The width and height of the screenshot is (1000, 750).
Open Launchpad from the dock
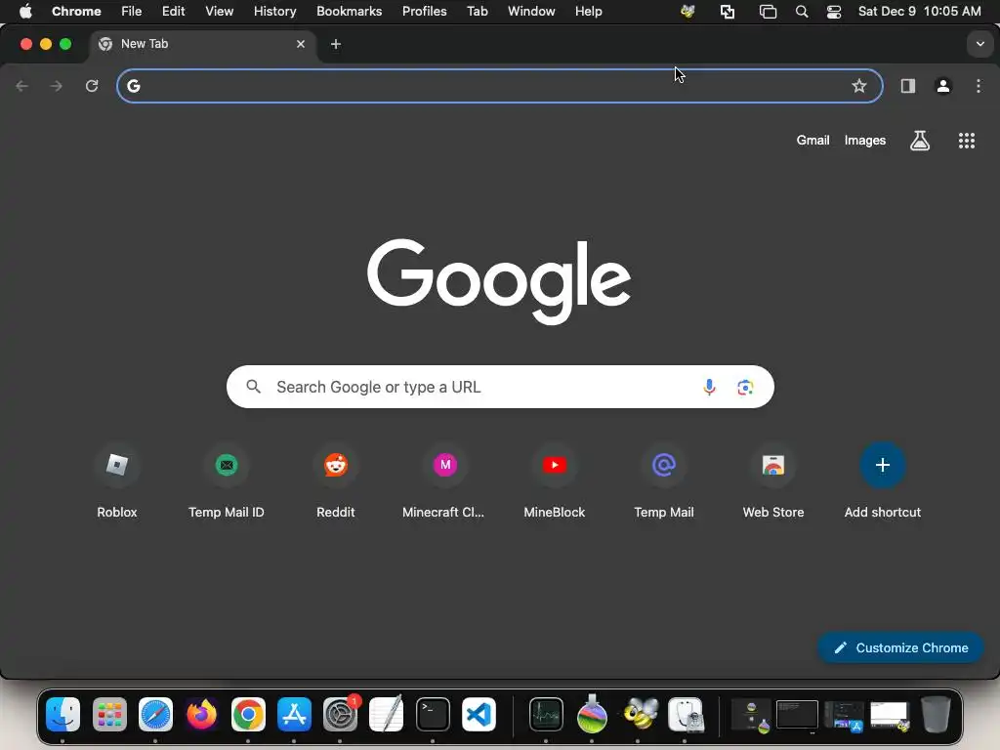tap(109, 714)
